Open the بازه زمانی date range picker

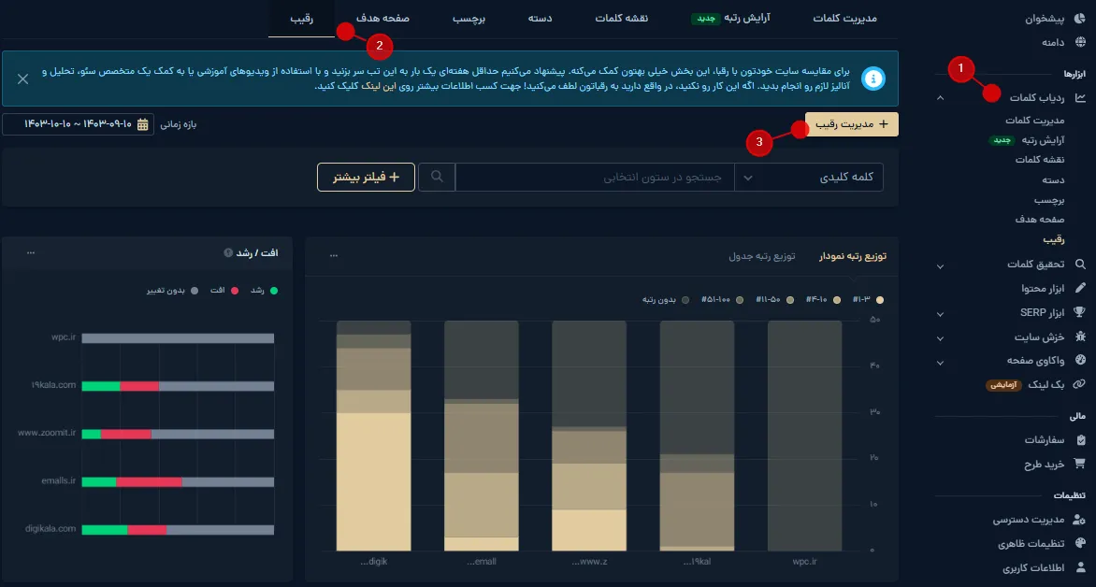tap(79, 124)
